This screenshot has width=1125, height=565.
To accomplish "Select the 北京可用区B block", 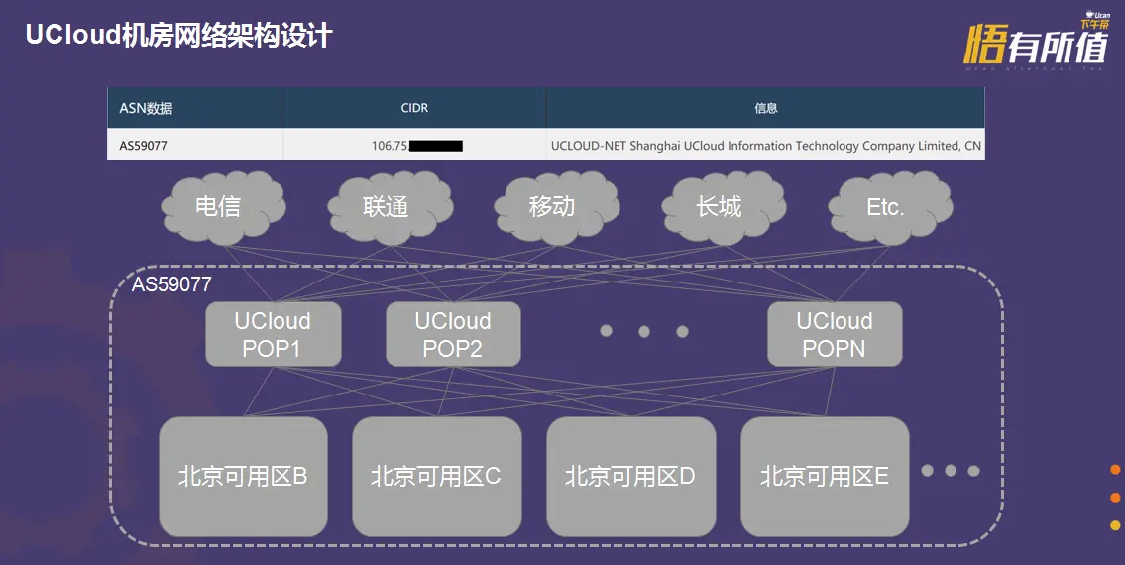I will 243,477.
